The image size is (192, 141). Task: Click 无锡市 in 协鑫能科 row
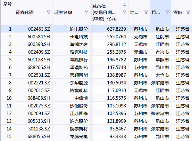pos(140,90)
